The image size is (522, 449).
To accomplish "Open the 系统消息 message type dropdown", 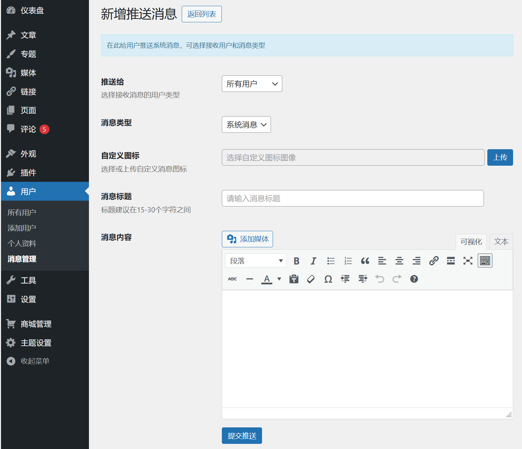I will pos(246,125).
